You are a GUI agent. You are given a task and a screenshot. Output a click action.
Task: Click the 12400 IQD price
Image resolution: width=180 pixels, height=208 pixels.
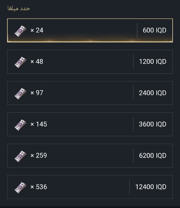(151, 187)
